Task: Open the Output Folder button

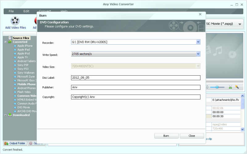Action: (15, 143)
